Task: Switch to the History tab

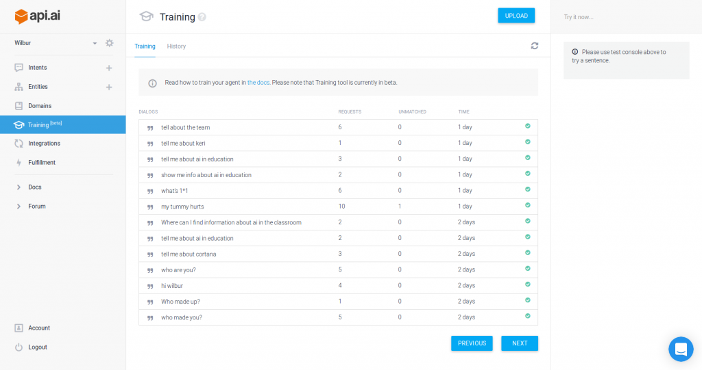Action: click(176, 47)
